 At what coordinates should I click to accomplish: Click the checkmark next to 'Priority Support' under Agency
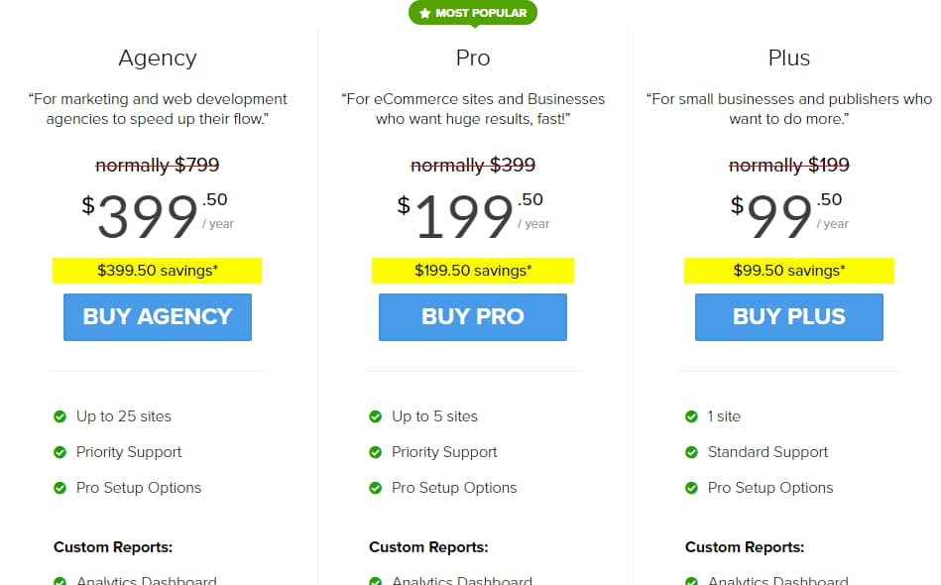(59, 452)
